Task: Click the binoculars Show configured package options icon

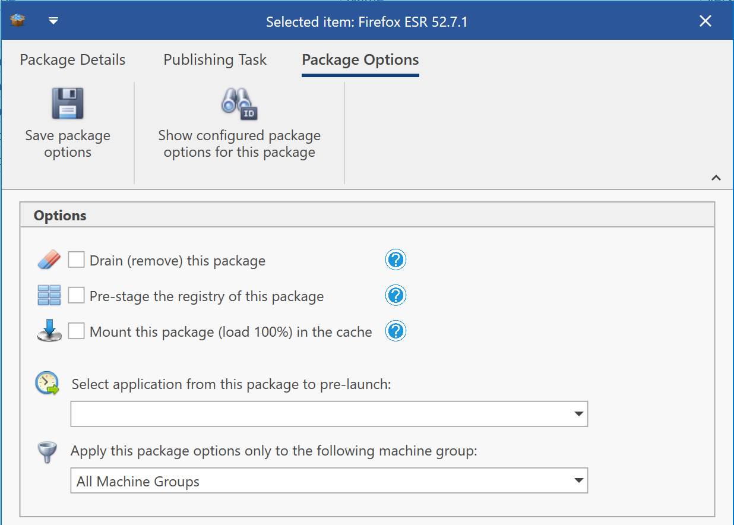Action: 239,104
